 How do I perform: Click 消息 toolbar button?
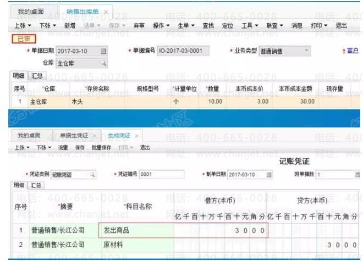[x=297, y=25]
